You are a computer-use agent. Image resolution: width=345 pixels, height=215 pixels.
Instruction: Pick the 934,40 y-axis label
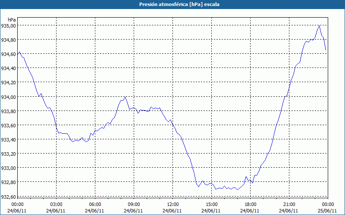[8, 68]
